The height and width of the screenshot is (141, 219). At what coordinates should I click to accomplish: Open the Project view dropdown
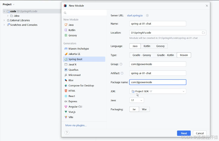[x=9, y=4]
